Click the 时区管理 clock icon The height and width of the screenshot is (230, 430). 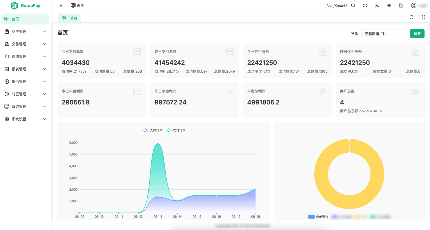pos(7,94)
